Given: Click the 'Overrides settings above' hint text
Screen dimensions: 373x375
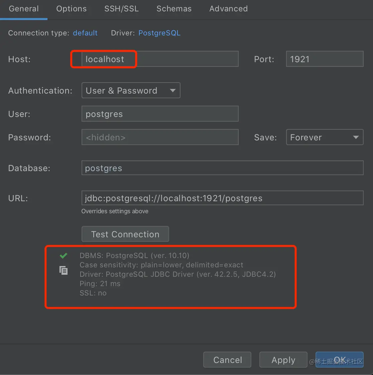Looking at the screenshot, I should (115, 211).
